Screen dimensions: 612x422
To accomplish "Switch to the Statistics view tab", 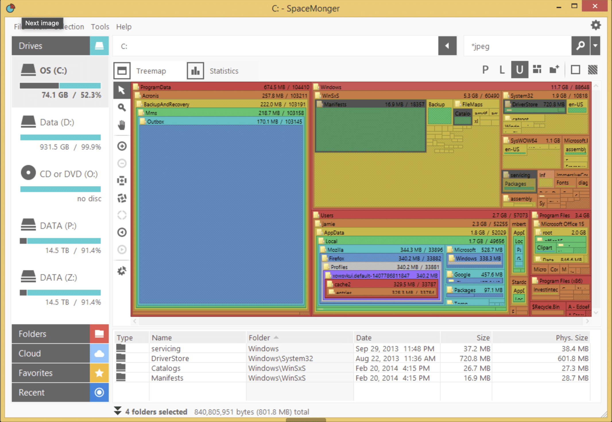I will 223,71.
